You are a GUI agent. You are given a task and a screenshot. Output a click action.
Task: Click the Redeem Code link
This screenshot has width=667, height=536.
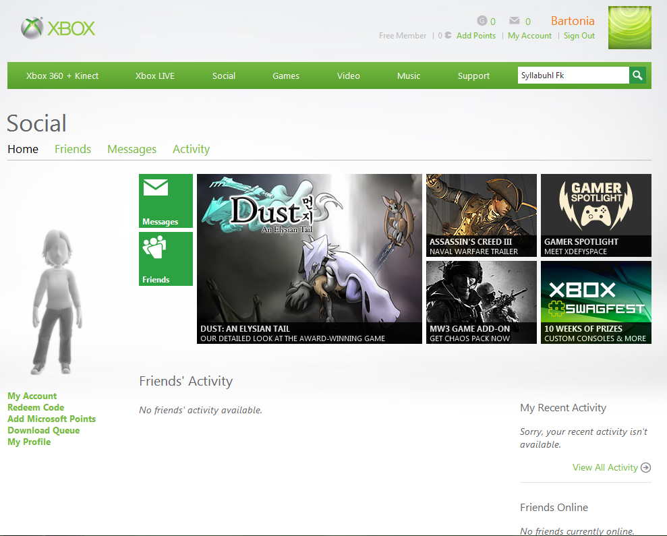pyautogui.click(x=36, y=407)
